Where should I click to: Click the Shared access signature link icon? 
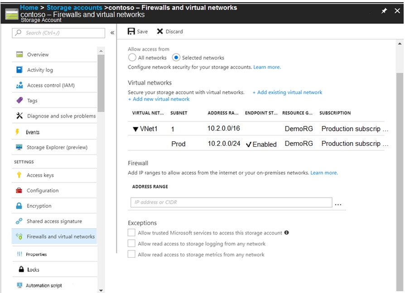pos(19,221)
